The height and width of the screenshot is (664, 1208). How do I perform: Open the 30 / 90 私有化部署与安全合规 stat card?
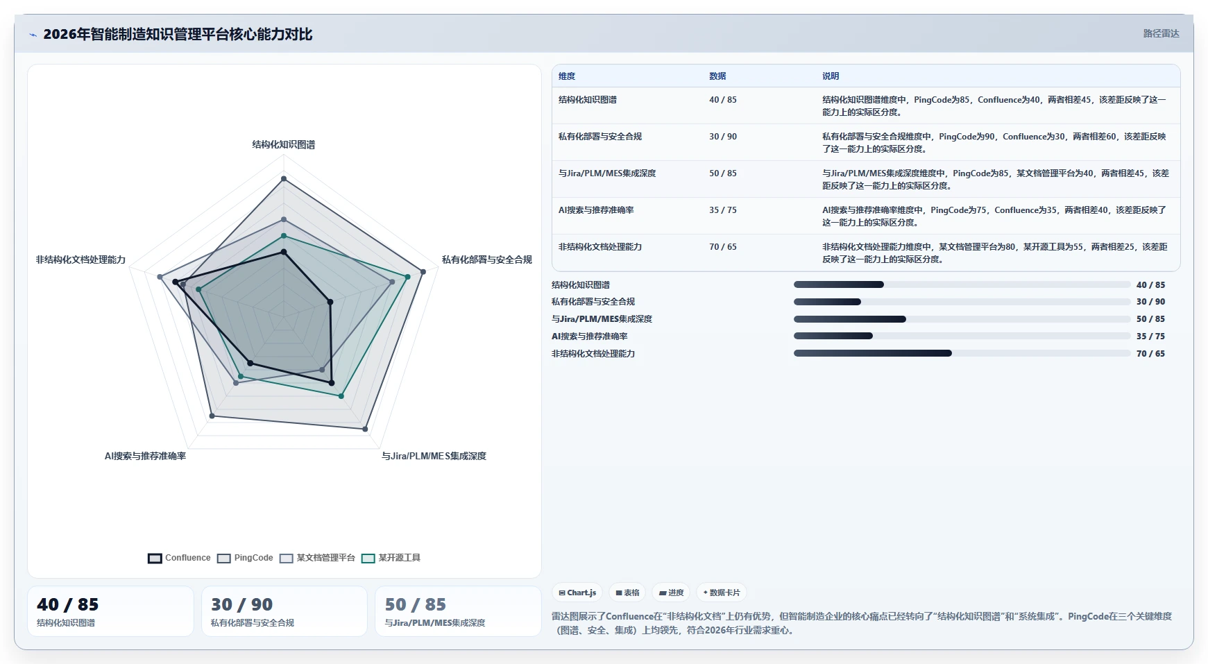tap(284, 611)
